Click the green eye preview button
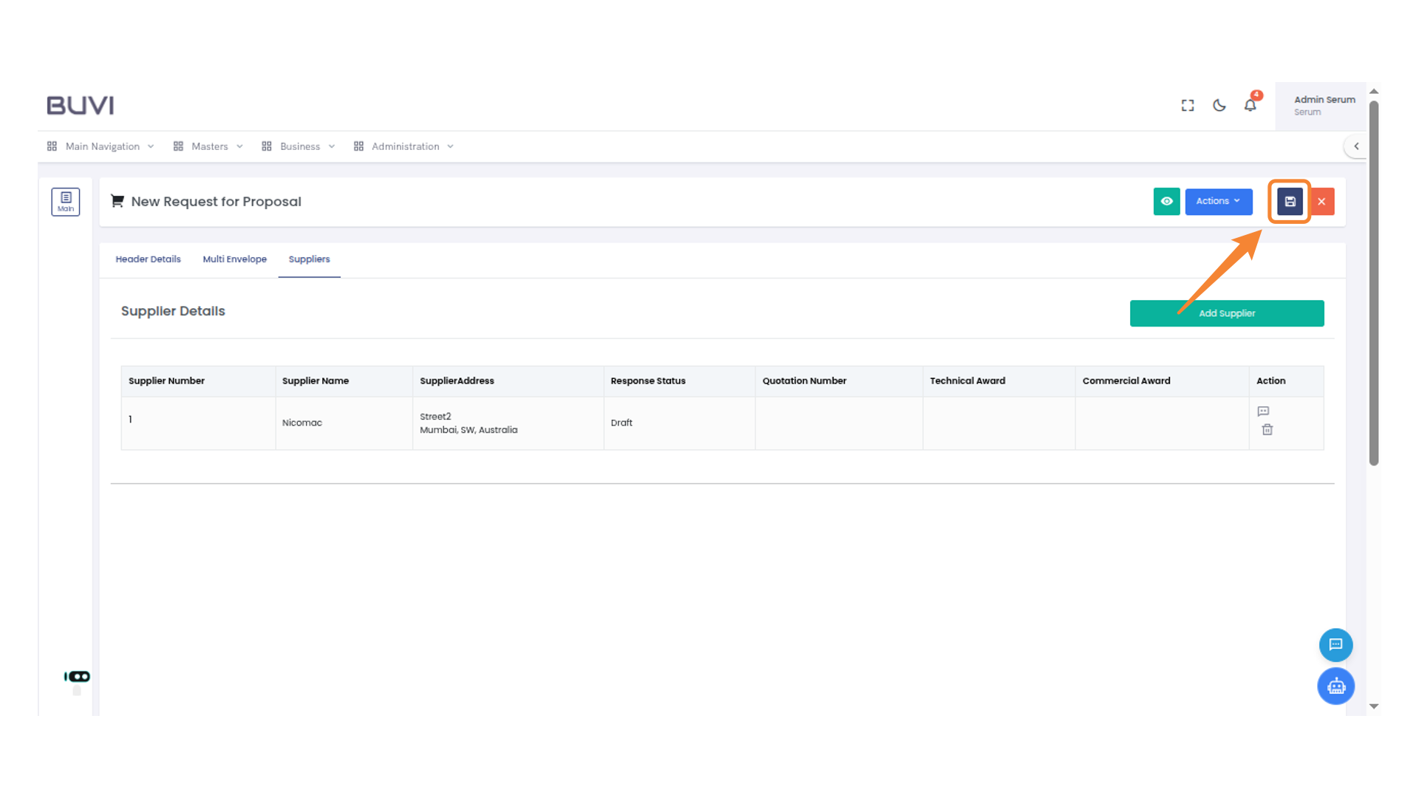This screenshot has height=798, width=1419. [1166, 201]
